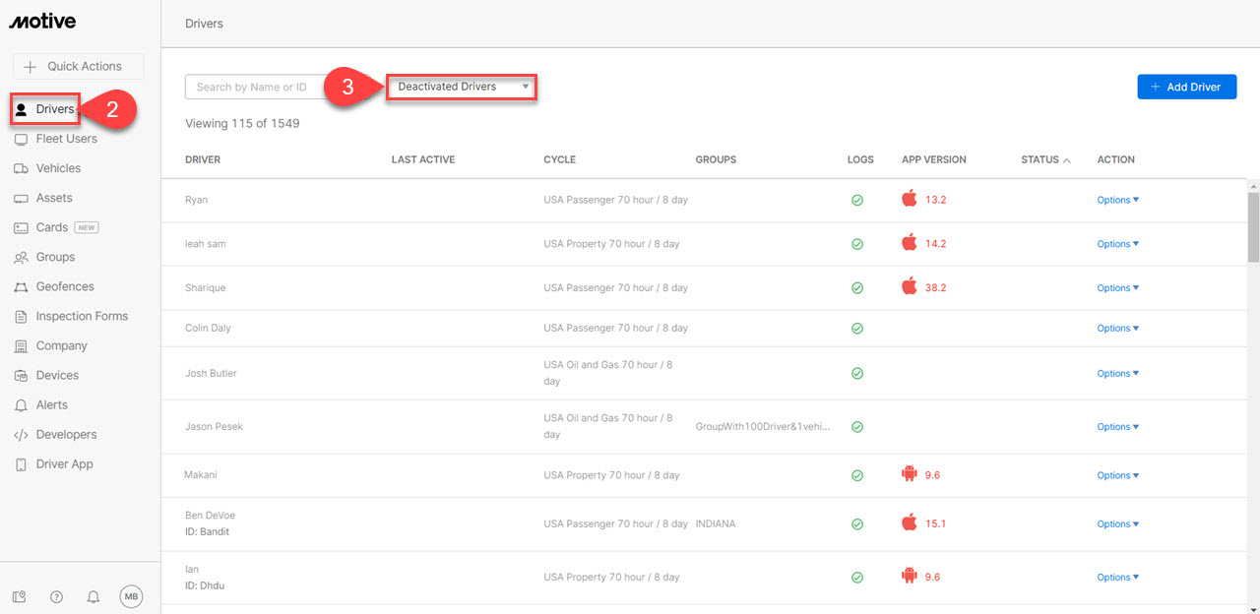The width and height of the screenshot is (1260, 614).
Task: Open the Devices section
Action: tap(57, 375)
